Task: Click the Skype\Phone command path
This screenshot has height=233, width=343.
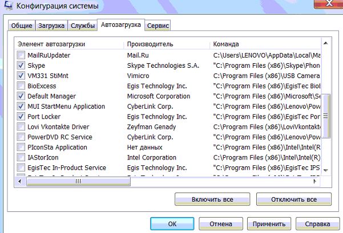Action: (x=267, y=66)
